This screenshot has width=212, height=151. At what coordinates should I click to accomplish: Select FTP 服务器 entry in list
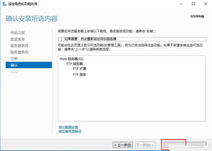click(75, 64)
